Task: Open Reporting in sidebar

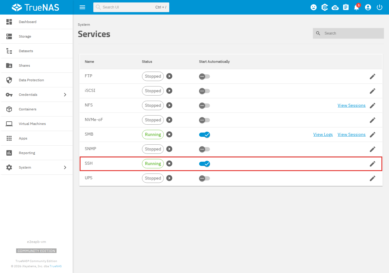Action: click(36, 153)
